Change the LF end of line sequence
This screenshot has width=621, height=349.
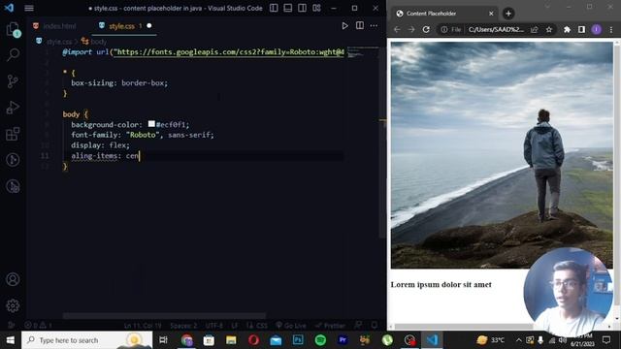235,326
